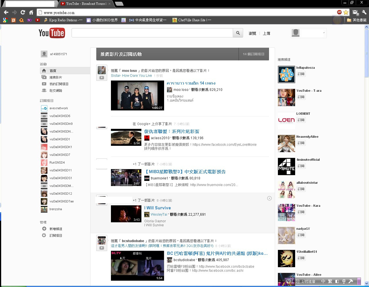Open the I Will Survive video title
Viewport: 369px width, 287px height.
point(157,208)
